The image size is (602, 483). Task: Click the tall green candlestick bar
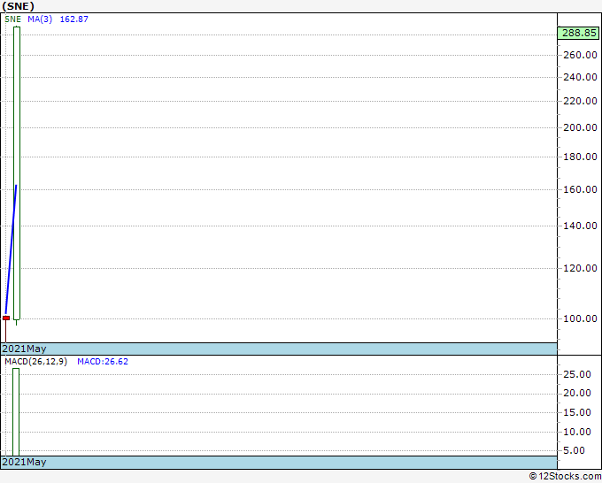coord(17,173)
